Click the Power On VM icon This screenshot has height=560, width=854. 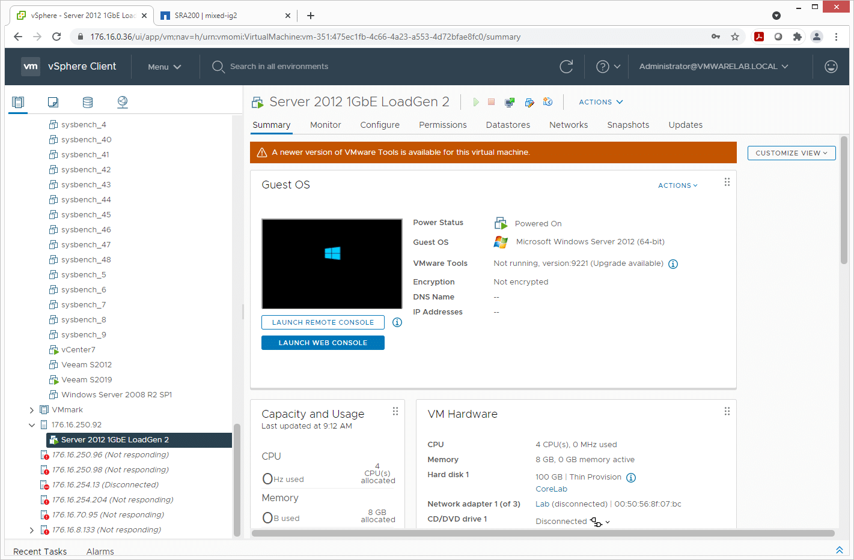(475, 102)
